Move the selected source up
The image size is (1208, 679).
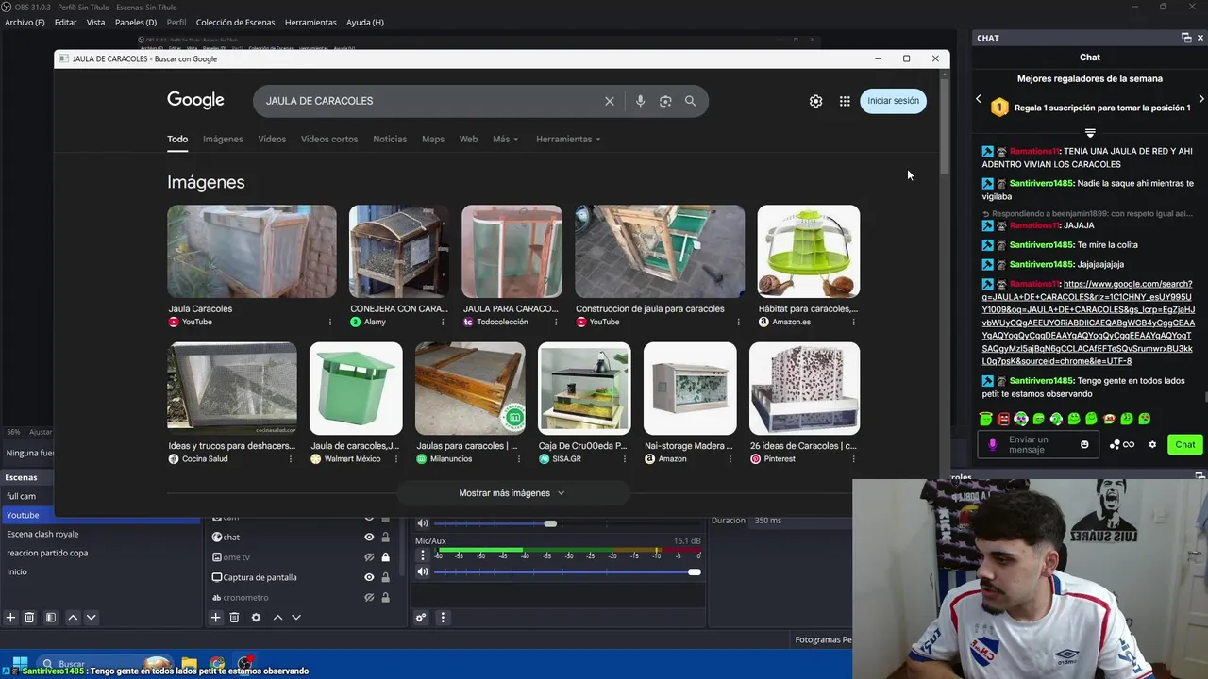[277, 618]
